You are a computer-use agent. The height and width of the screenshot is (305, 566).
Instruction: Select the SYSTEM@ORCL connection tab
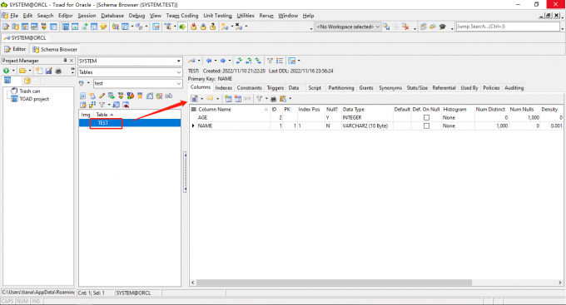(x=25, y=38)
